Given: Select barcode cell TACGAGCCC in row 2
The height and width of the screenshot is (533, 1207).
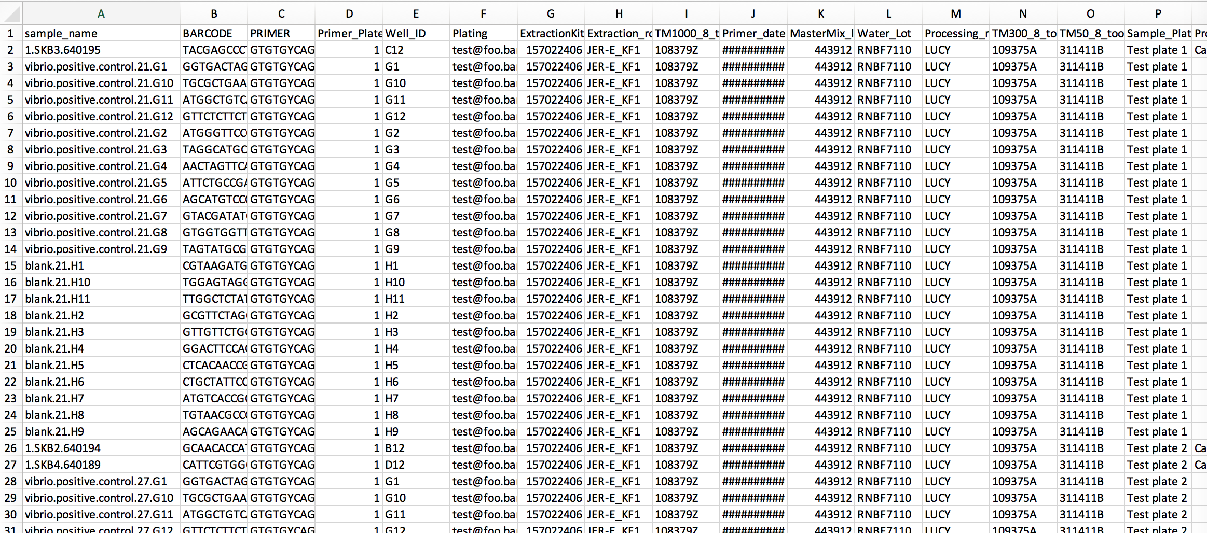Looking at the screenshot, I should (214, 50).
